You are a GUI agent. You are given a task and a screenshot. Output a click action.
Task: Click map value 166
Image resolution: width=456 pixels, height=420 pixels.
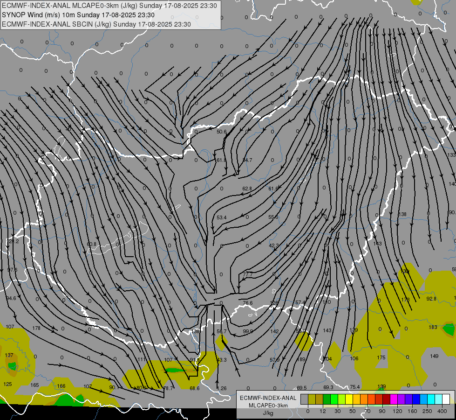(x=61, y=386)
